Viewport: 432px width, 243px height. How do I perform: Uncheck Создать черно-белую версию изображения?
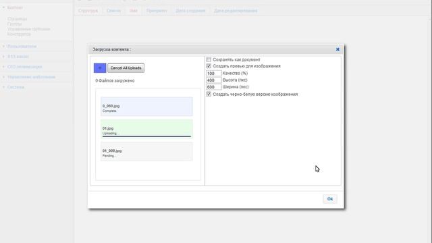[x=209, y=94]
